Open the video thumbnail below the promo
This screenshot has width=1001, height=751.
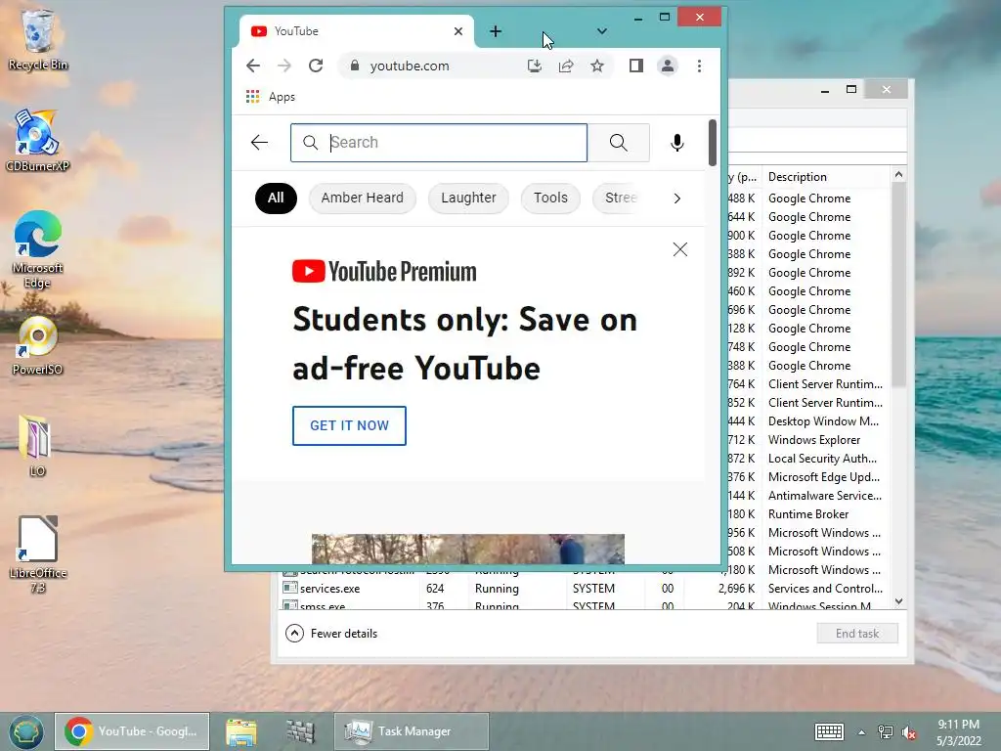468,549
